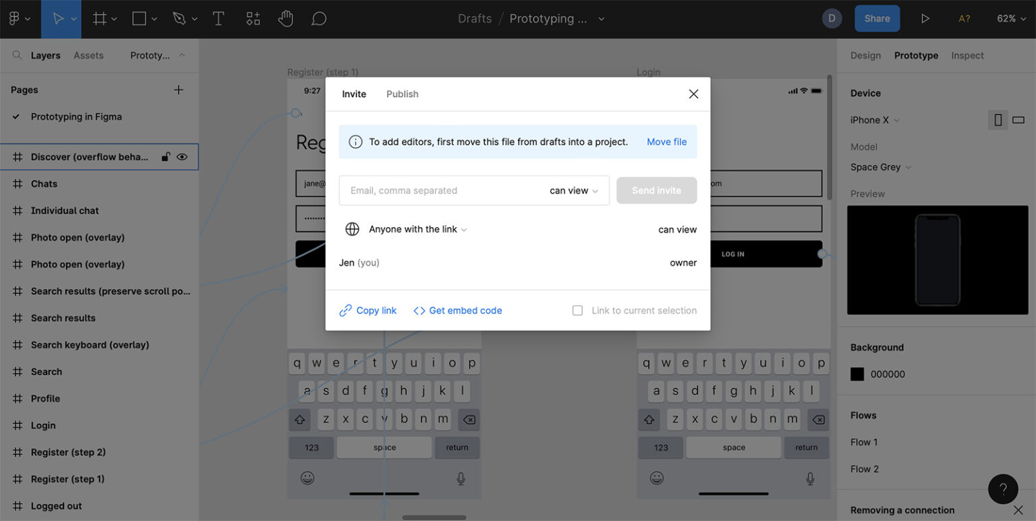Start Present mode from the toolbar
Screen dimensions: 1036x521
[925, 18]
